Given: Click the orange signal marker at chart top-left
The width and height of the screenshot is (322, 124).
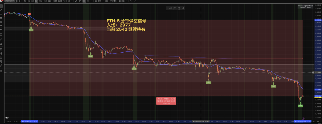Looking at the screenshot, I should point(29,14).
